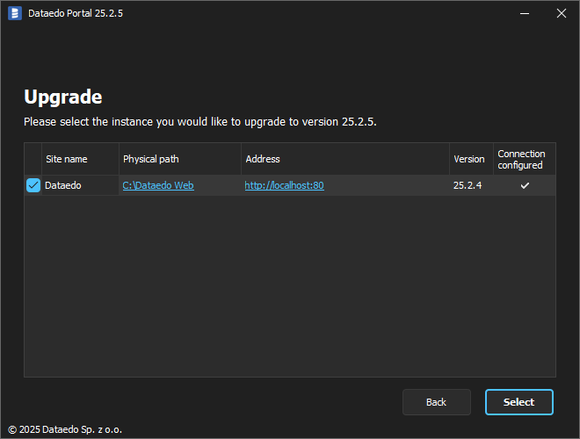The height and width of the screenshot is (439, 580).
Task: Click the Address column header
Action: pos(345,159)
